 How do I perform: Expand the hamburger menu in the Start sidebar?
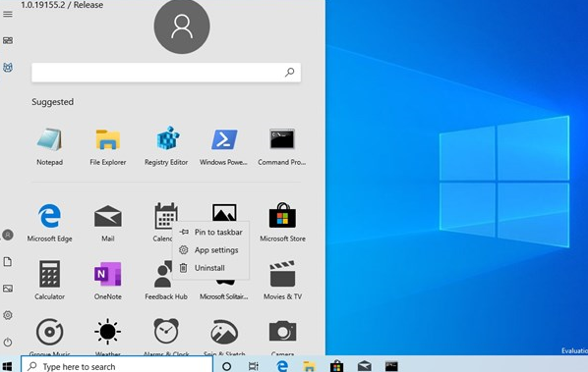click(8, 14)
